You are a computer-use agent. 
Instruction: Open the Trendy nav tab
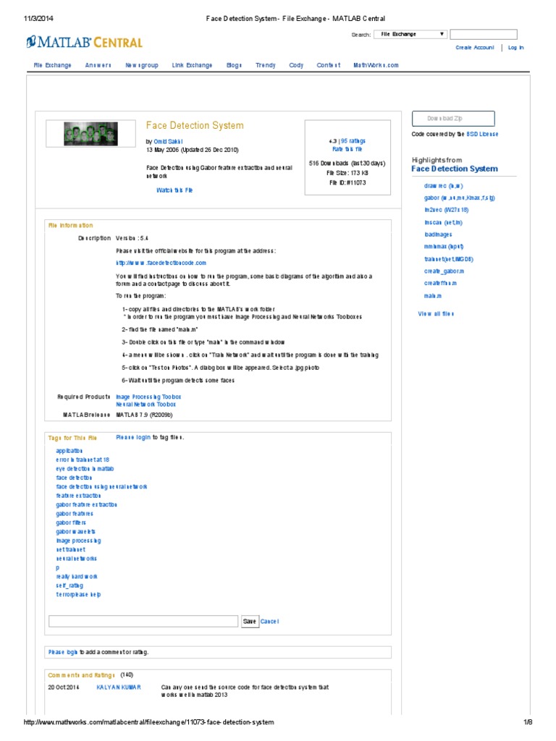[265, 65]
